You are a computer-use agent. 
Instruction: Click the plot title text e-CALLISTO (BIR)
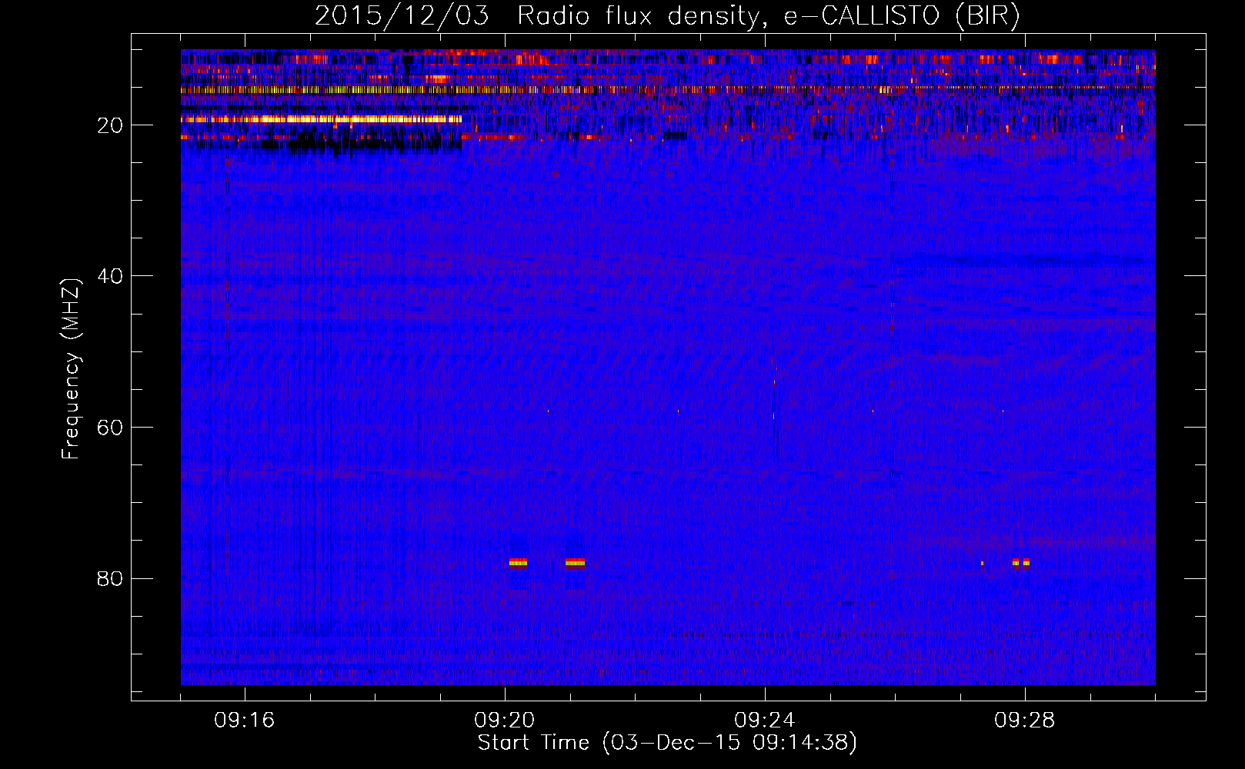point(901,16)
